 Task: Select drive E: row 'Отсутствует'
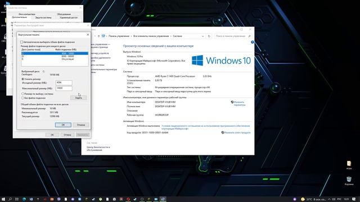pos(55,59)
